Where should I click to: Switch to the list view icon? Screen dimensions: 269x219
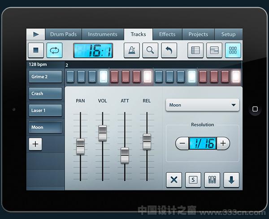[x=195, y=50]
